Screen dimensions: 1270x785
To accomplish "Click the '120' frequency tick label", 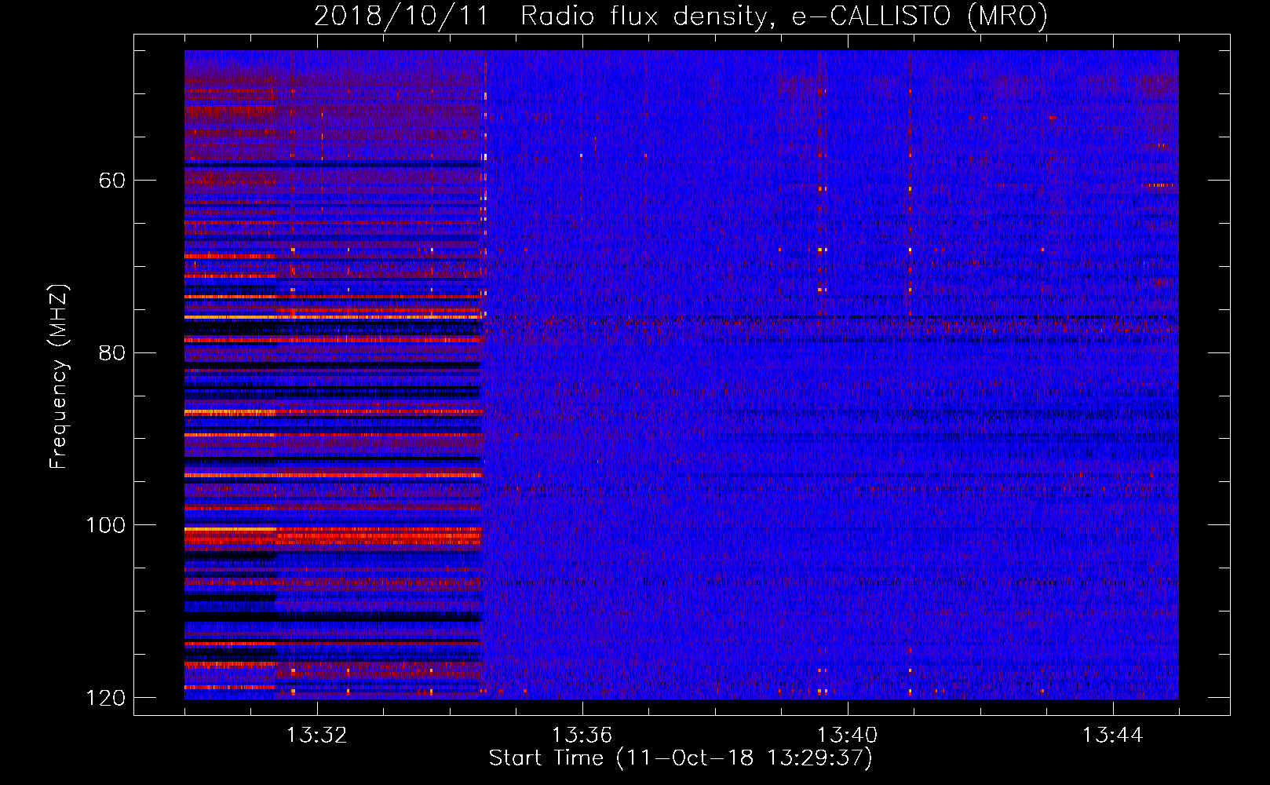I will 106,698.
